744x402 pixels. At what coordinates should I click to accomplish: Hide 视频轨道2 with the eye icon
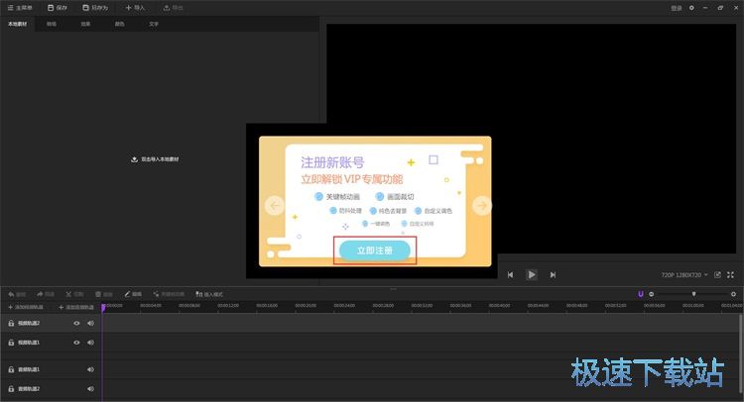[x=76, y=323]
